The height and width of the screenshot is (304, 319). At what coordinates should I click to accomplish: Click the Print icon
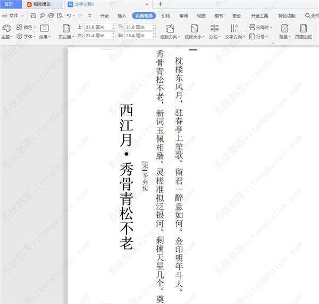[51, 15]
